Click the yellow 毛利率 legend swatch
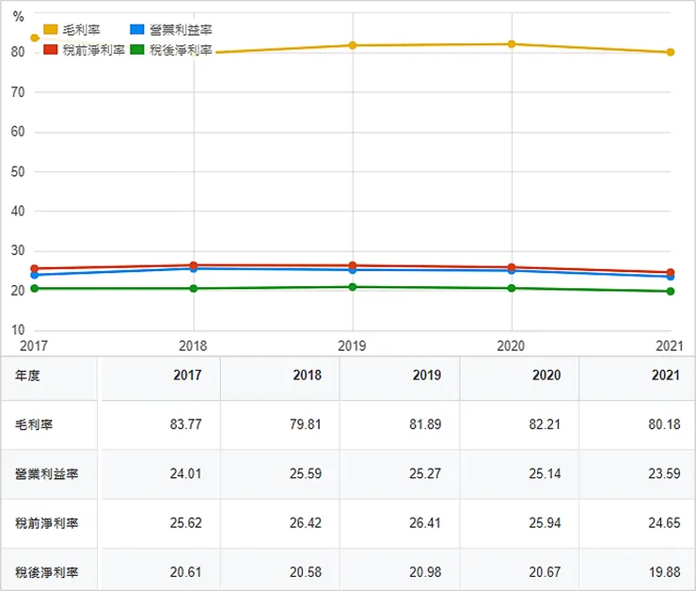Viewport: 696px width, 591px height. click(50, 29)
